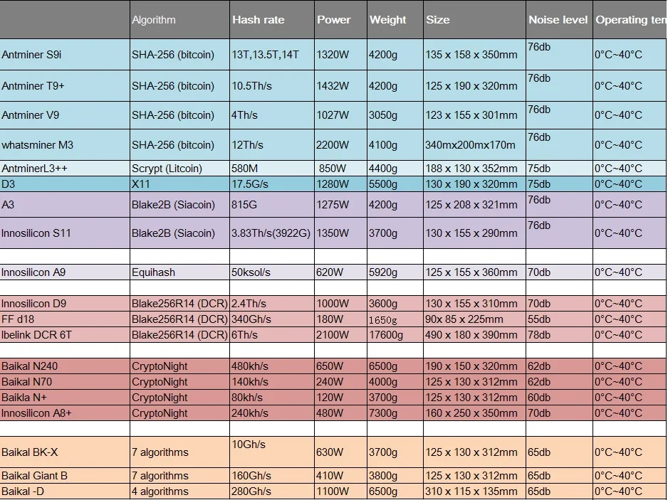Select the 5920g weight cell

[395, 272]
